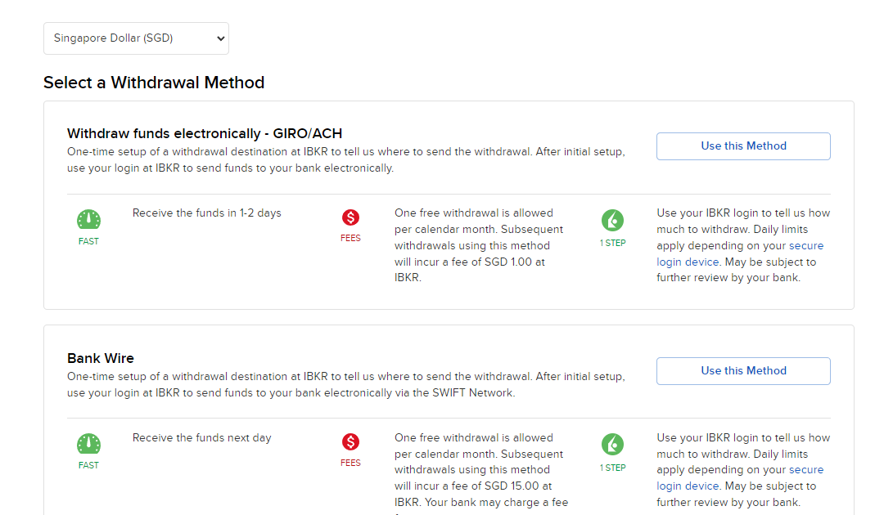The image size is (884, 515).
Task: Click the green 1 STEP icon under GIRO/ACH
Action: coord(612,220)
